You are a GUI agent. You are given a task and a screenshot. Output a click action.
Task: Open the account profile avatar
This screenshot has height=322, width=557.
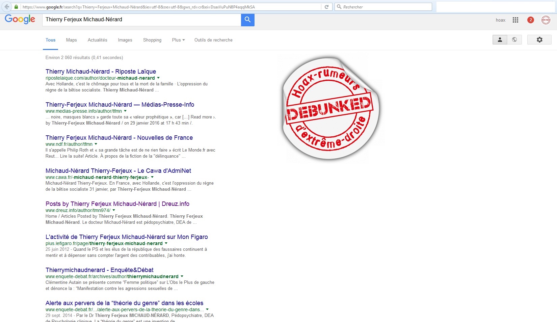[x=546, y=20]
